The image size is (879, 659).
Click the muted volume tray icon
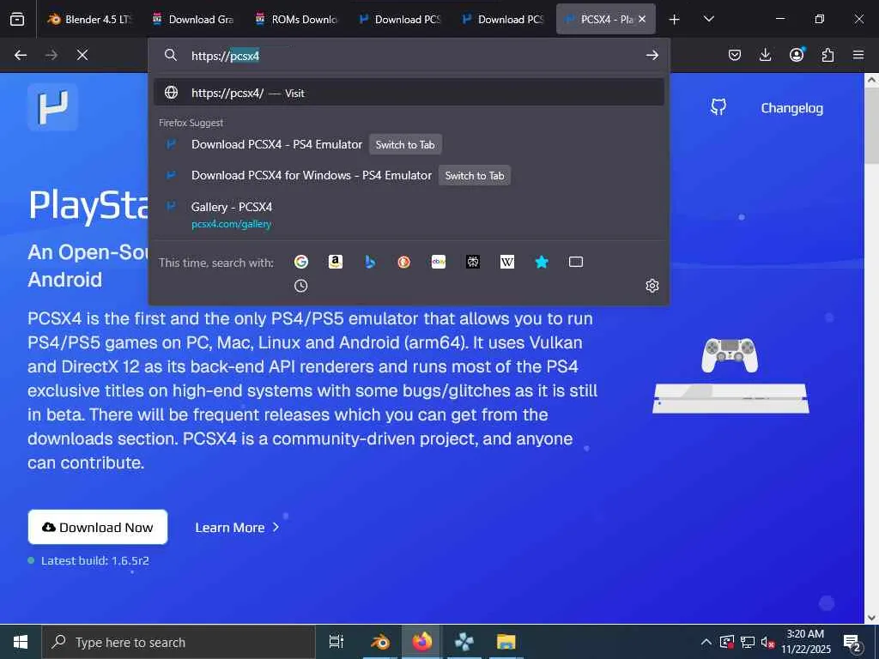click(767, 642)
